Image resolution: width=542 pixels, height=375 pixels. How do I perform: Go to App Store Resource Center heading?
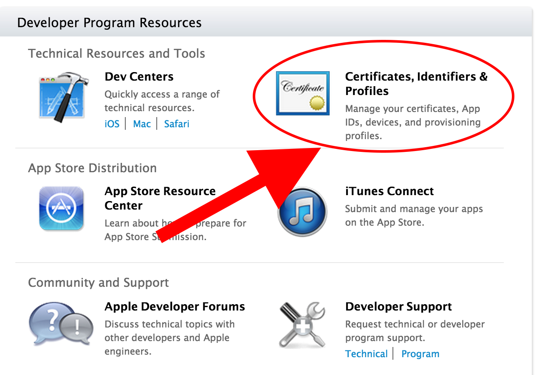[160, 198]
